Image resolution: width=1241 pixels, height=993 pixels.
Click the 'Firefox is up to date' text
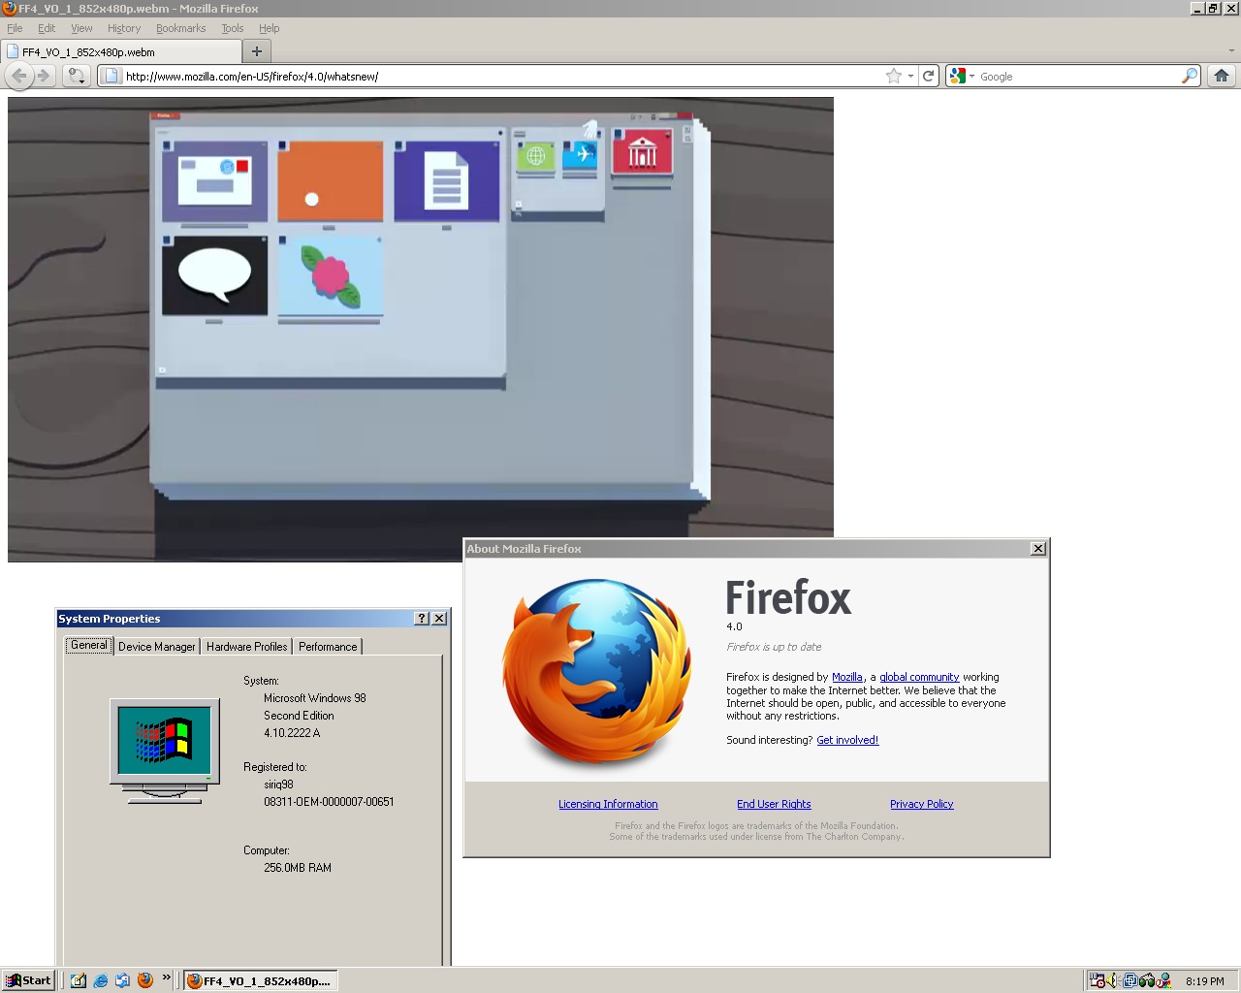click(x=774, y=647)
